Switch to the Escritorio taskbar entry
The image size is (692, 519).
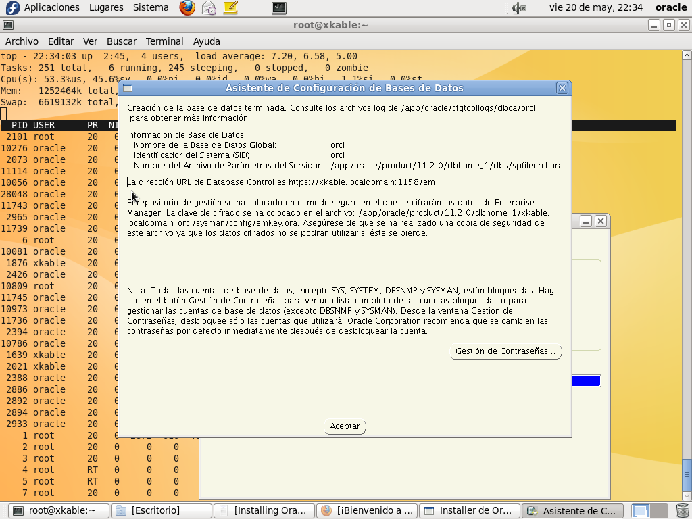(161, 511)
